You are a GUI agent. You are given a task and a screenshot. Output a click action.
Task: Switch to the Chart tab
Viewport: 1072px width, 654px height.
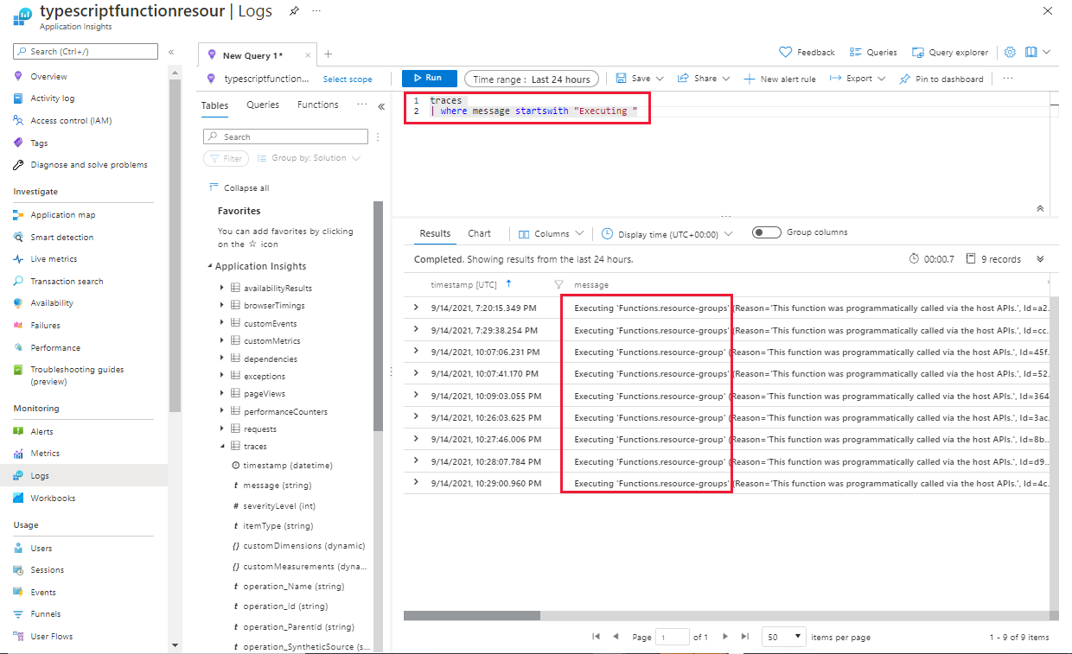click(479, 232)
